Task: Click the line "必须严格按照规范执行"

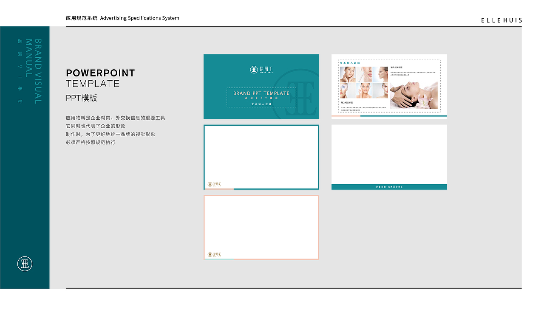Action: (91, 142)
